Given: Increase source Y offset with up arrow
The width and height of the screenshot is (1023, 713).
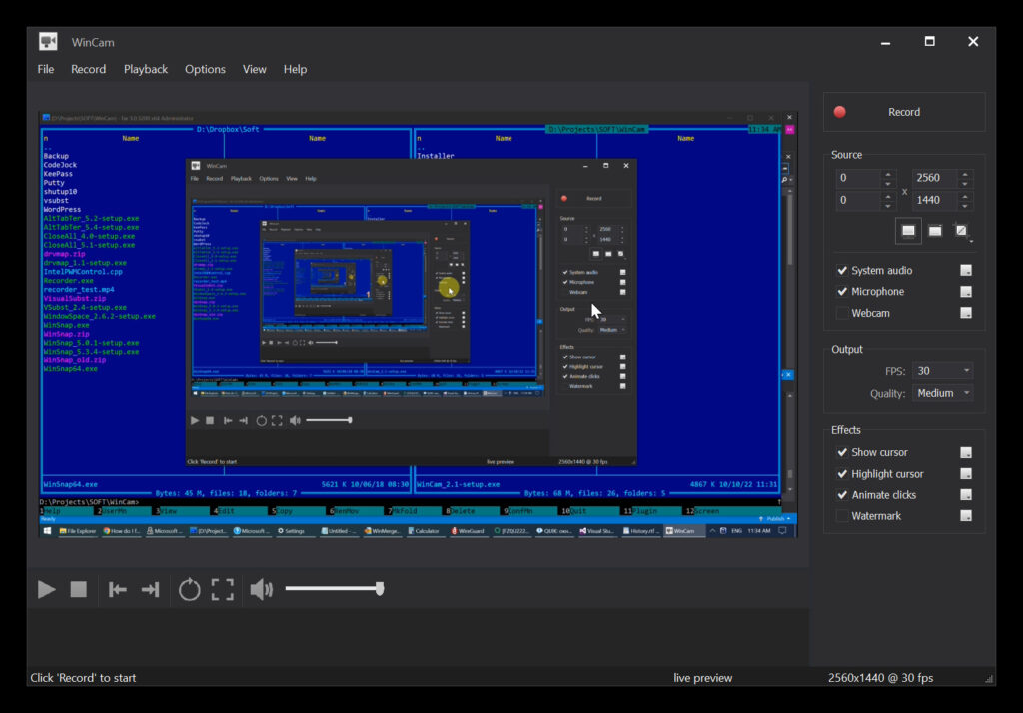Looking at the screenshot, I should pos(888,195).
